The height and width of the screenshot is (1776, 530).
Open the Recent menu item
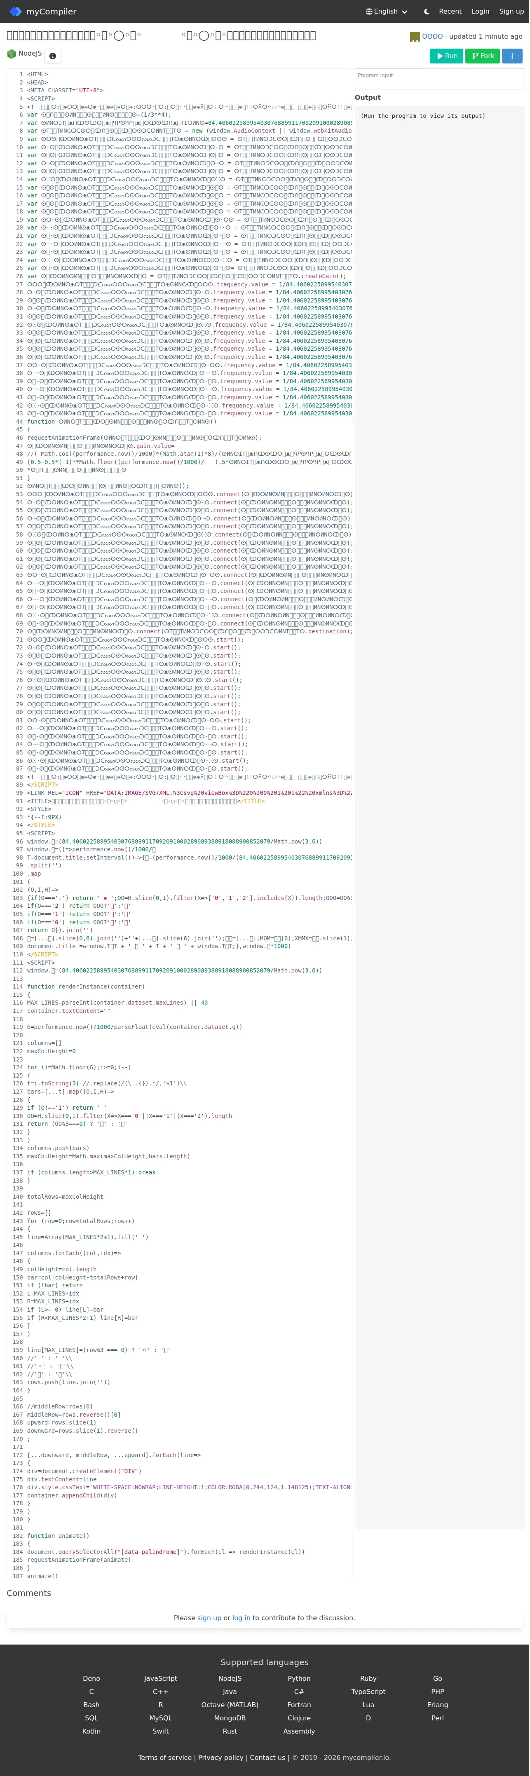coord(450,11)
